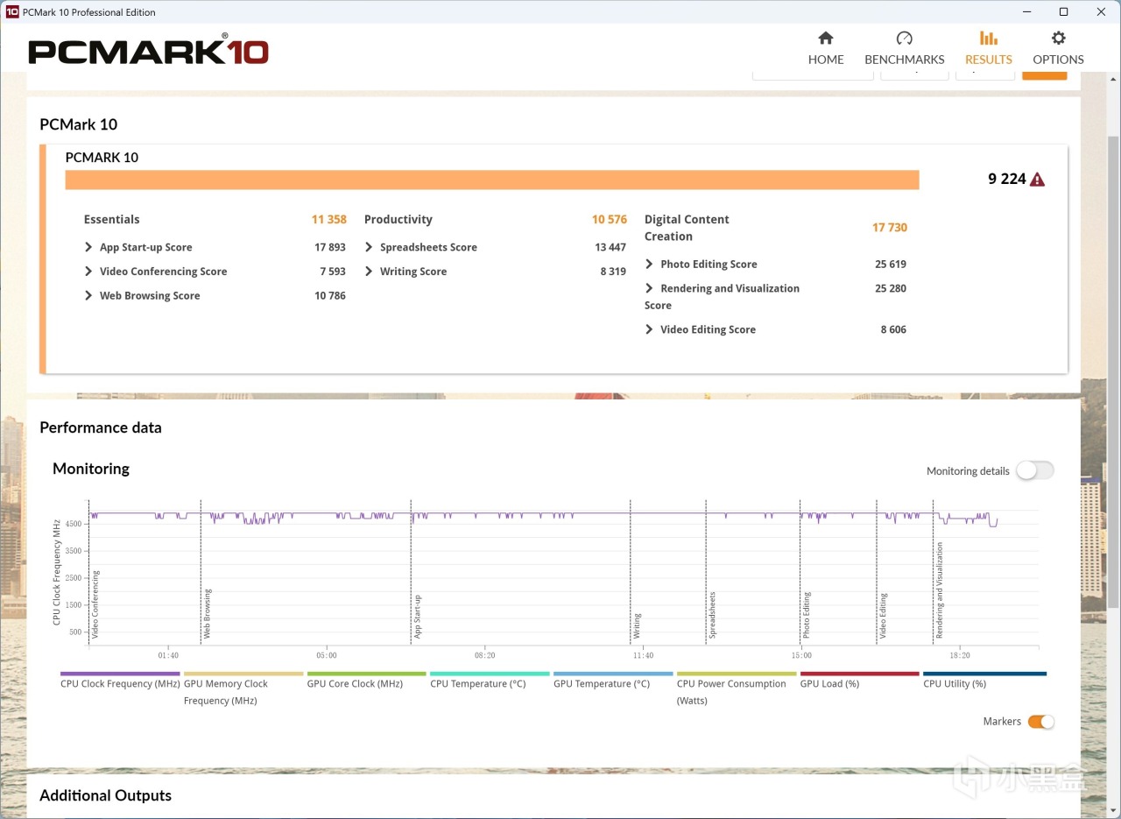Click the Digital Content Creation heading
Image resolution: width=1121 pixels, height=819 pixels.
[687, 228]
